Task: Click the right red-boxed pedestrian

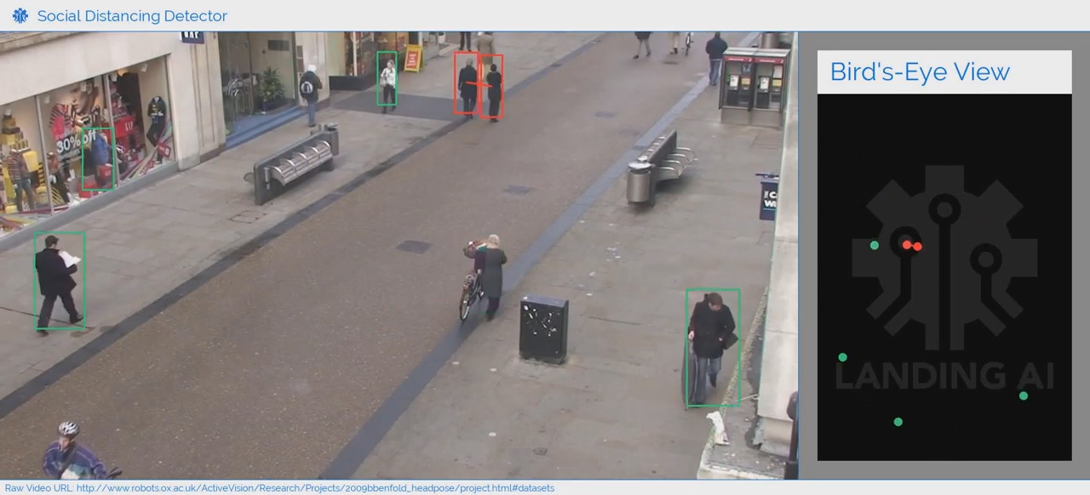Action: coord(494,87)
